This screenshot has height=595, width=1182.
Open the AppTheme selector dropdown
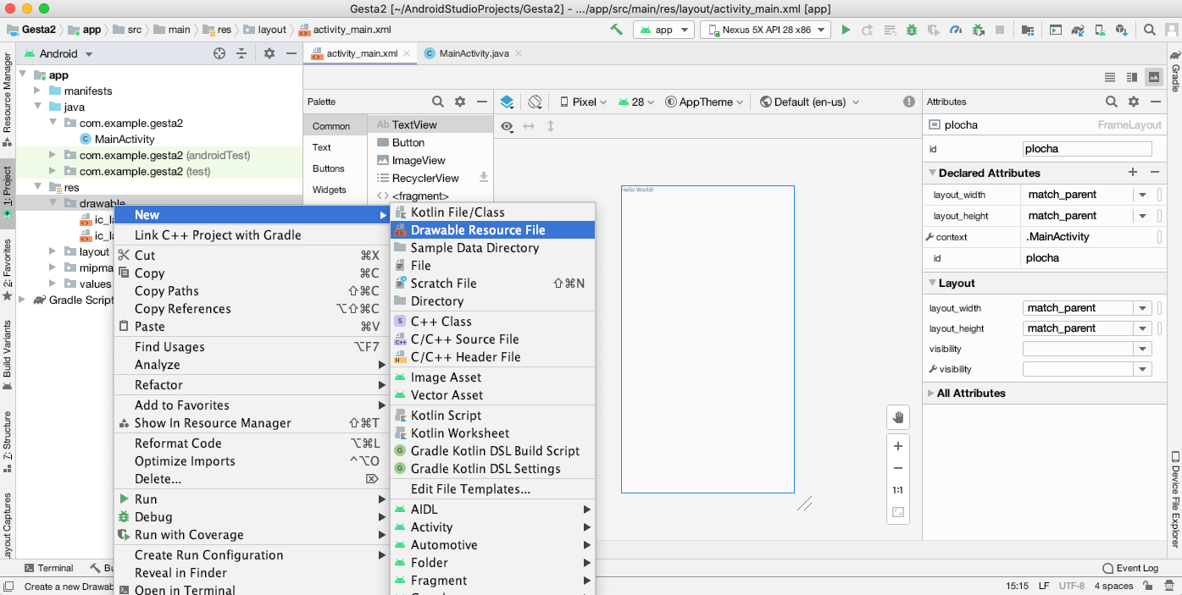point(704,102)
